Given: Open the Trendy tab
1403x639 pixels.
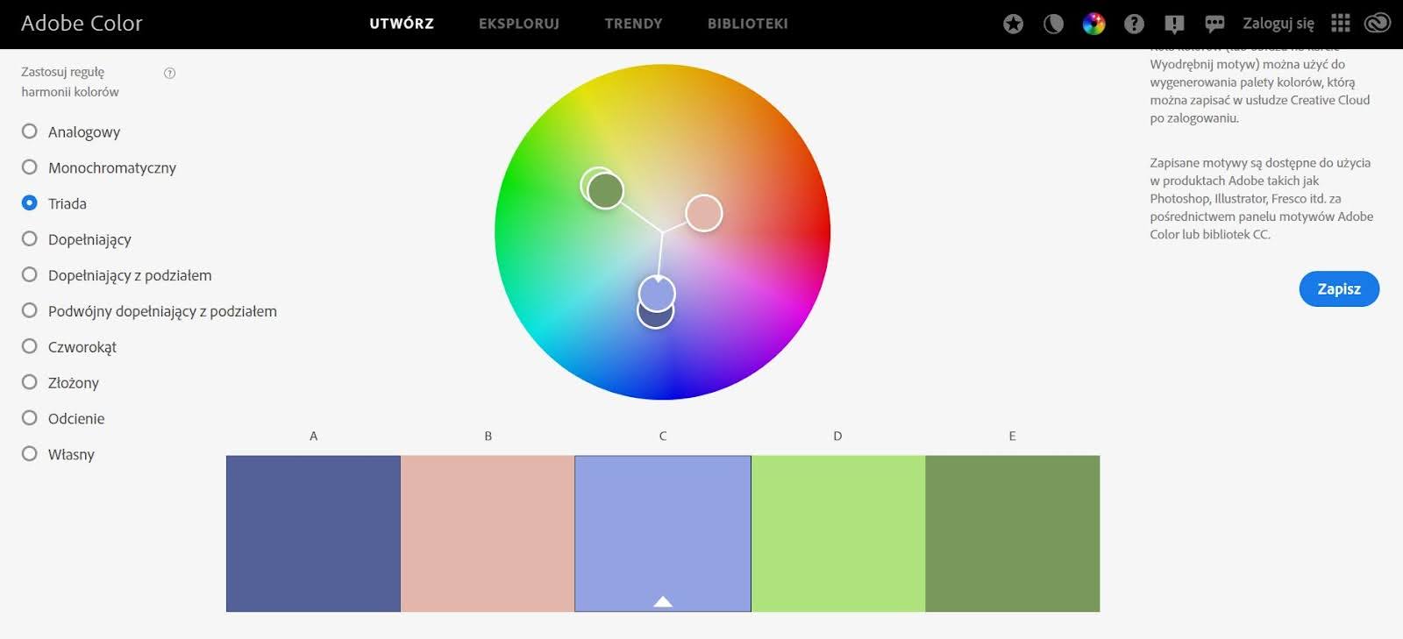Looking at the screenshot, I should coord(633,24).
